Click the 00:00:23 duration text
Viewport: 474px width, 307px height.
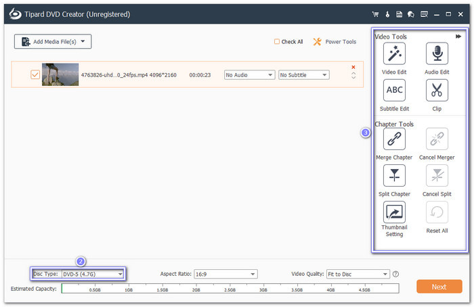coord(200,75)
